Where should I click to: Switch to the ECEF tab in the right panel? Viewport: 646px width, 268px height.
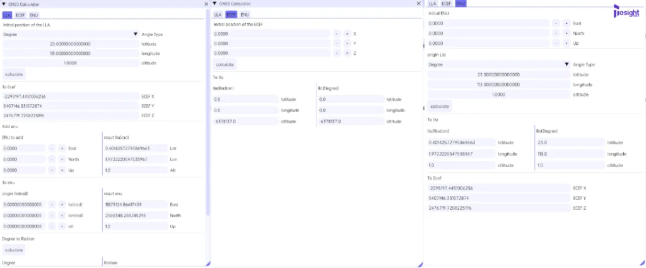(x=446, y=3)
